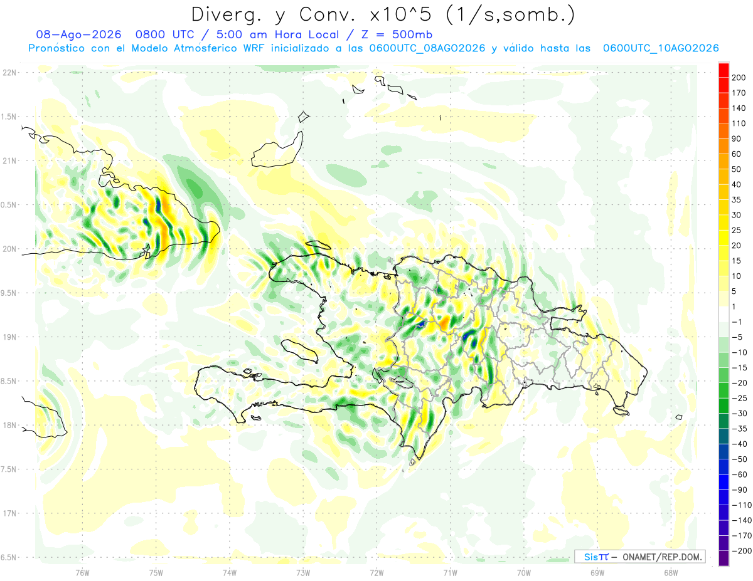Click the colorbar label '-30'
This screenshot has height=581, width=753.
pos(739,413)
